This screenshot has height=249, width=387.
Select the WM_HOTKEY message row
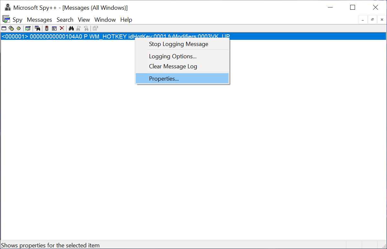(193, 37)
